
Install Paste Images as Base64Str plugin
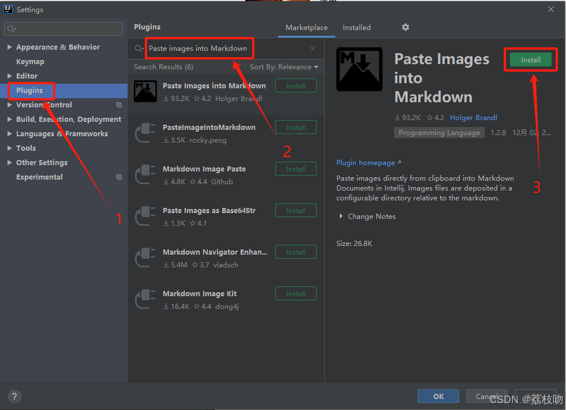296,210
